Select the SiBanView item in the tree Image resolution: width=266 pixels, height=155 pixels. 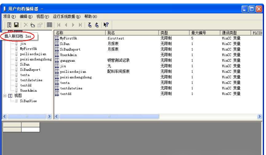click(28, 101)
